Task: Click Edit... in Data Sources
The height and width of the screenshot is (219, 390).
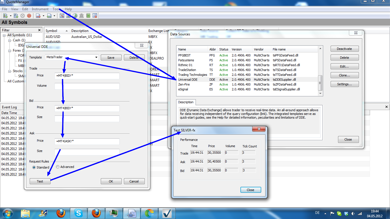Action: [345, 66]
